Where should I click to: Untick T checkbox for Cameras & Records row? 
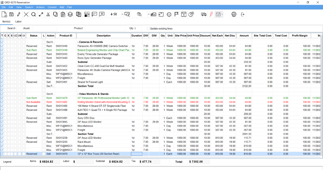(2, 42)
